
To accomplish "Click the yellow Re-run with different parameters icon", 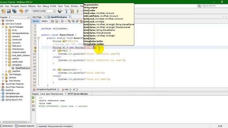I will coord(33,102).
